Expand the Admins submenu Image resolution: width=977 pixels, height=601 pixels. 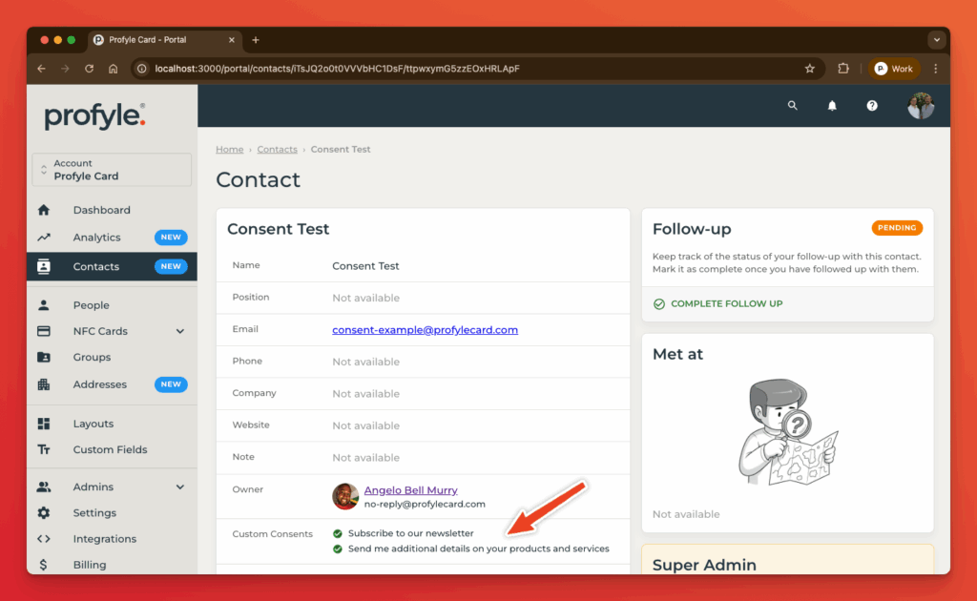point(180,487)
